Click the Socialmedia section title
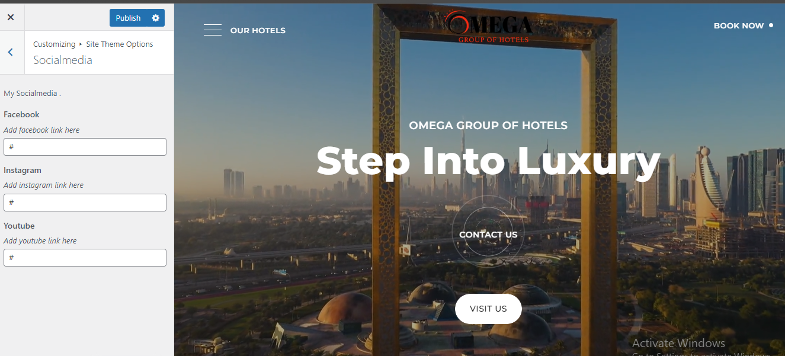 63,60
